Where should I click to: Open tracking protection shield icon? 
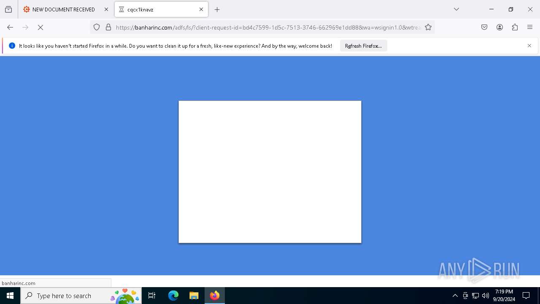[97, 27]
